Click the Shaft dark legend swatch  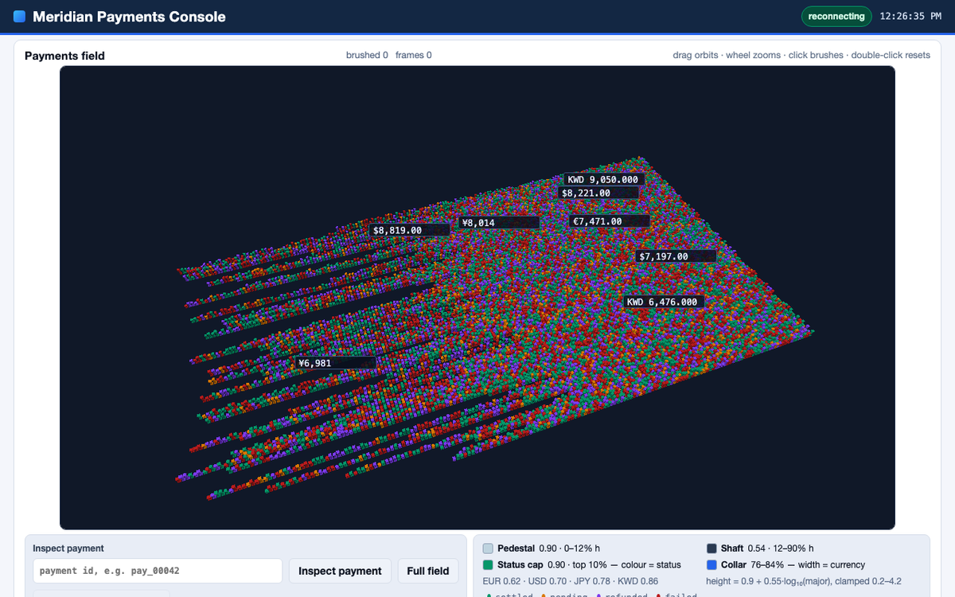711,548
